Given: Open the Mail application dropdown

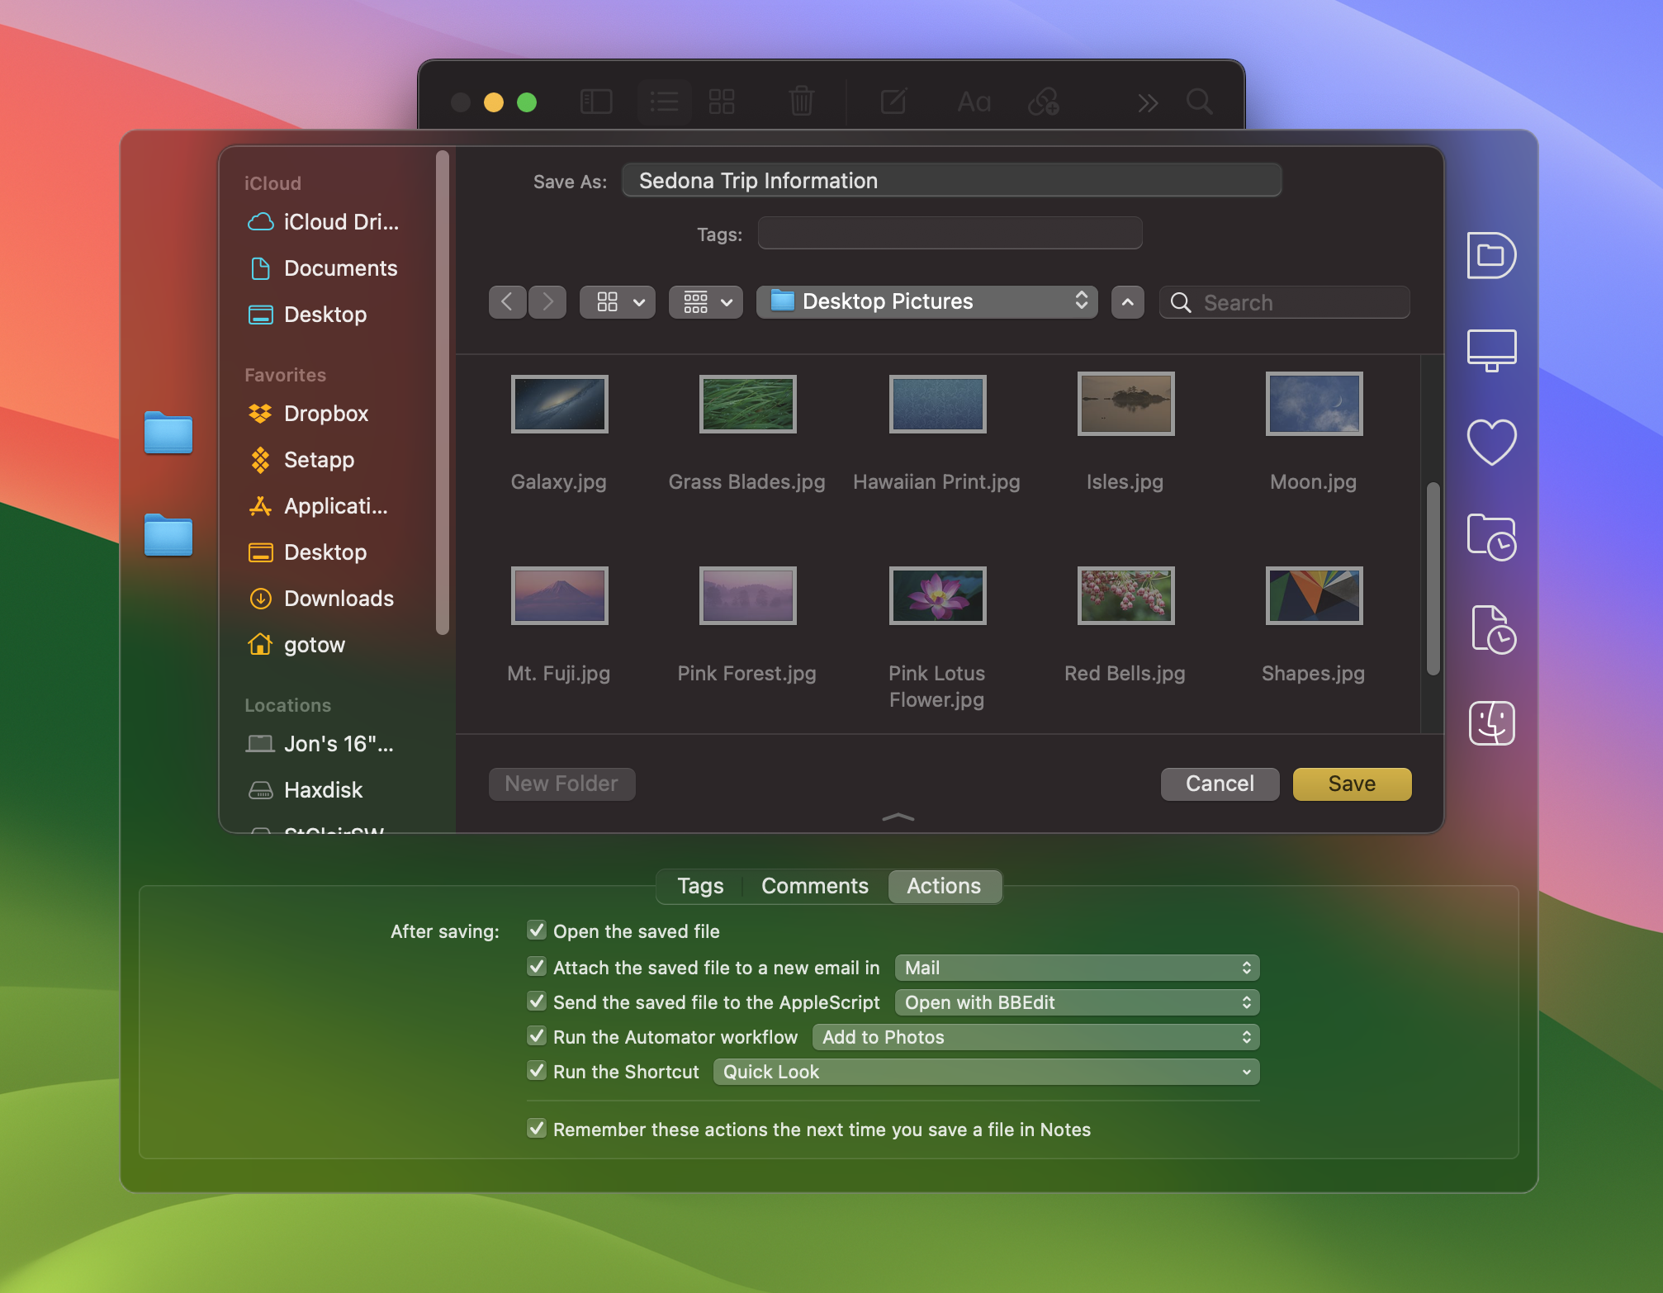Looking at the screenshot, I should (x=1078, y=968).
